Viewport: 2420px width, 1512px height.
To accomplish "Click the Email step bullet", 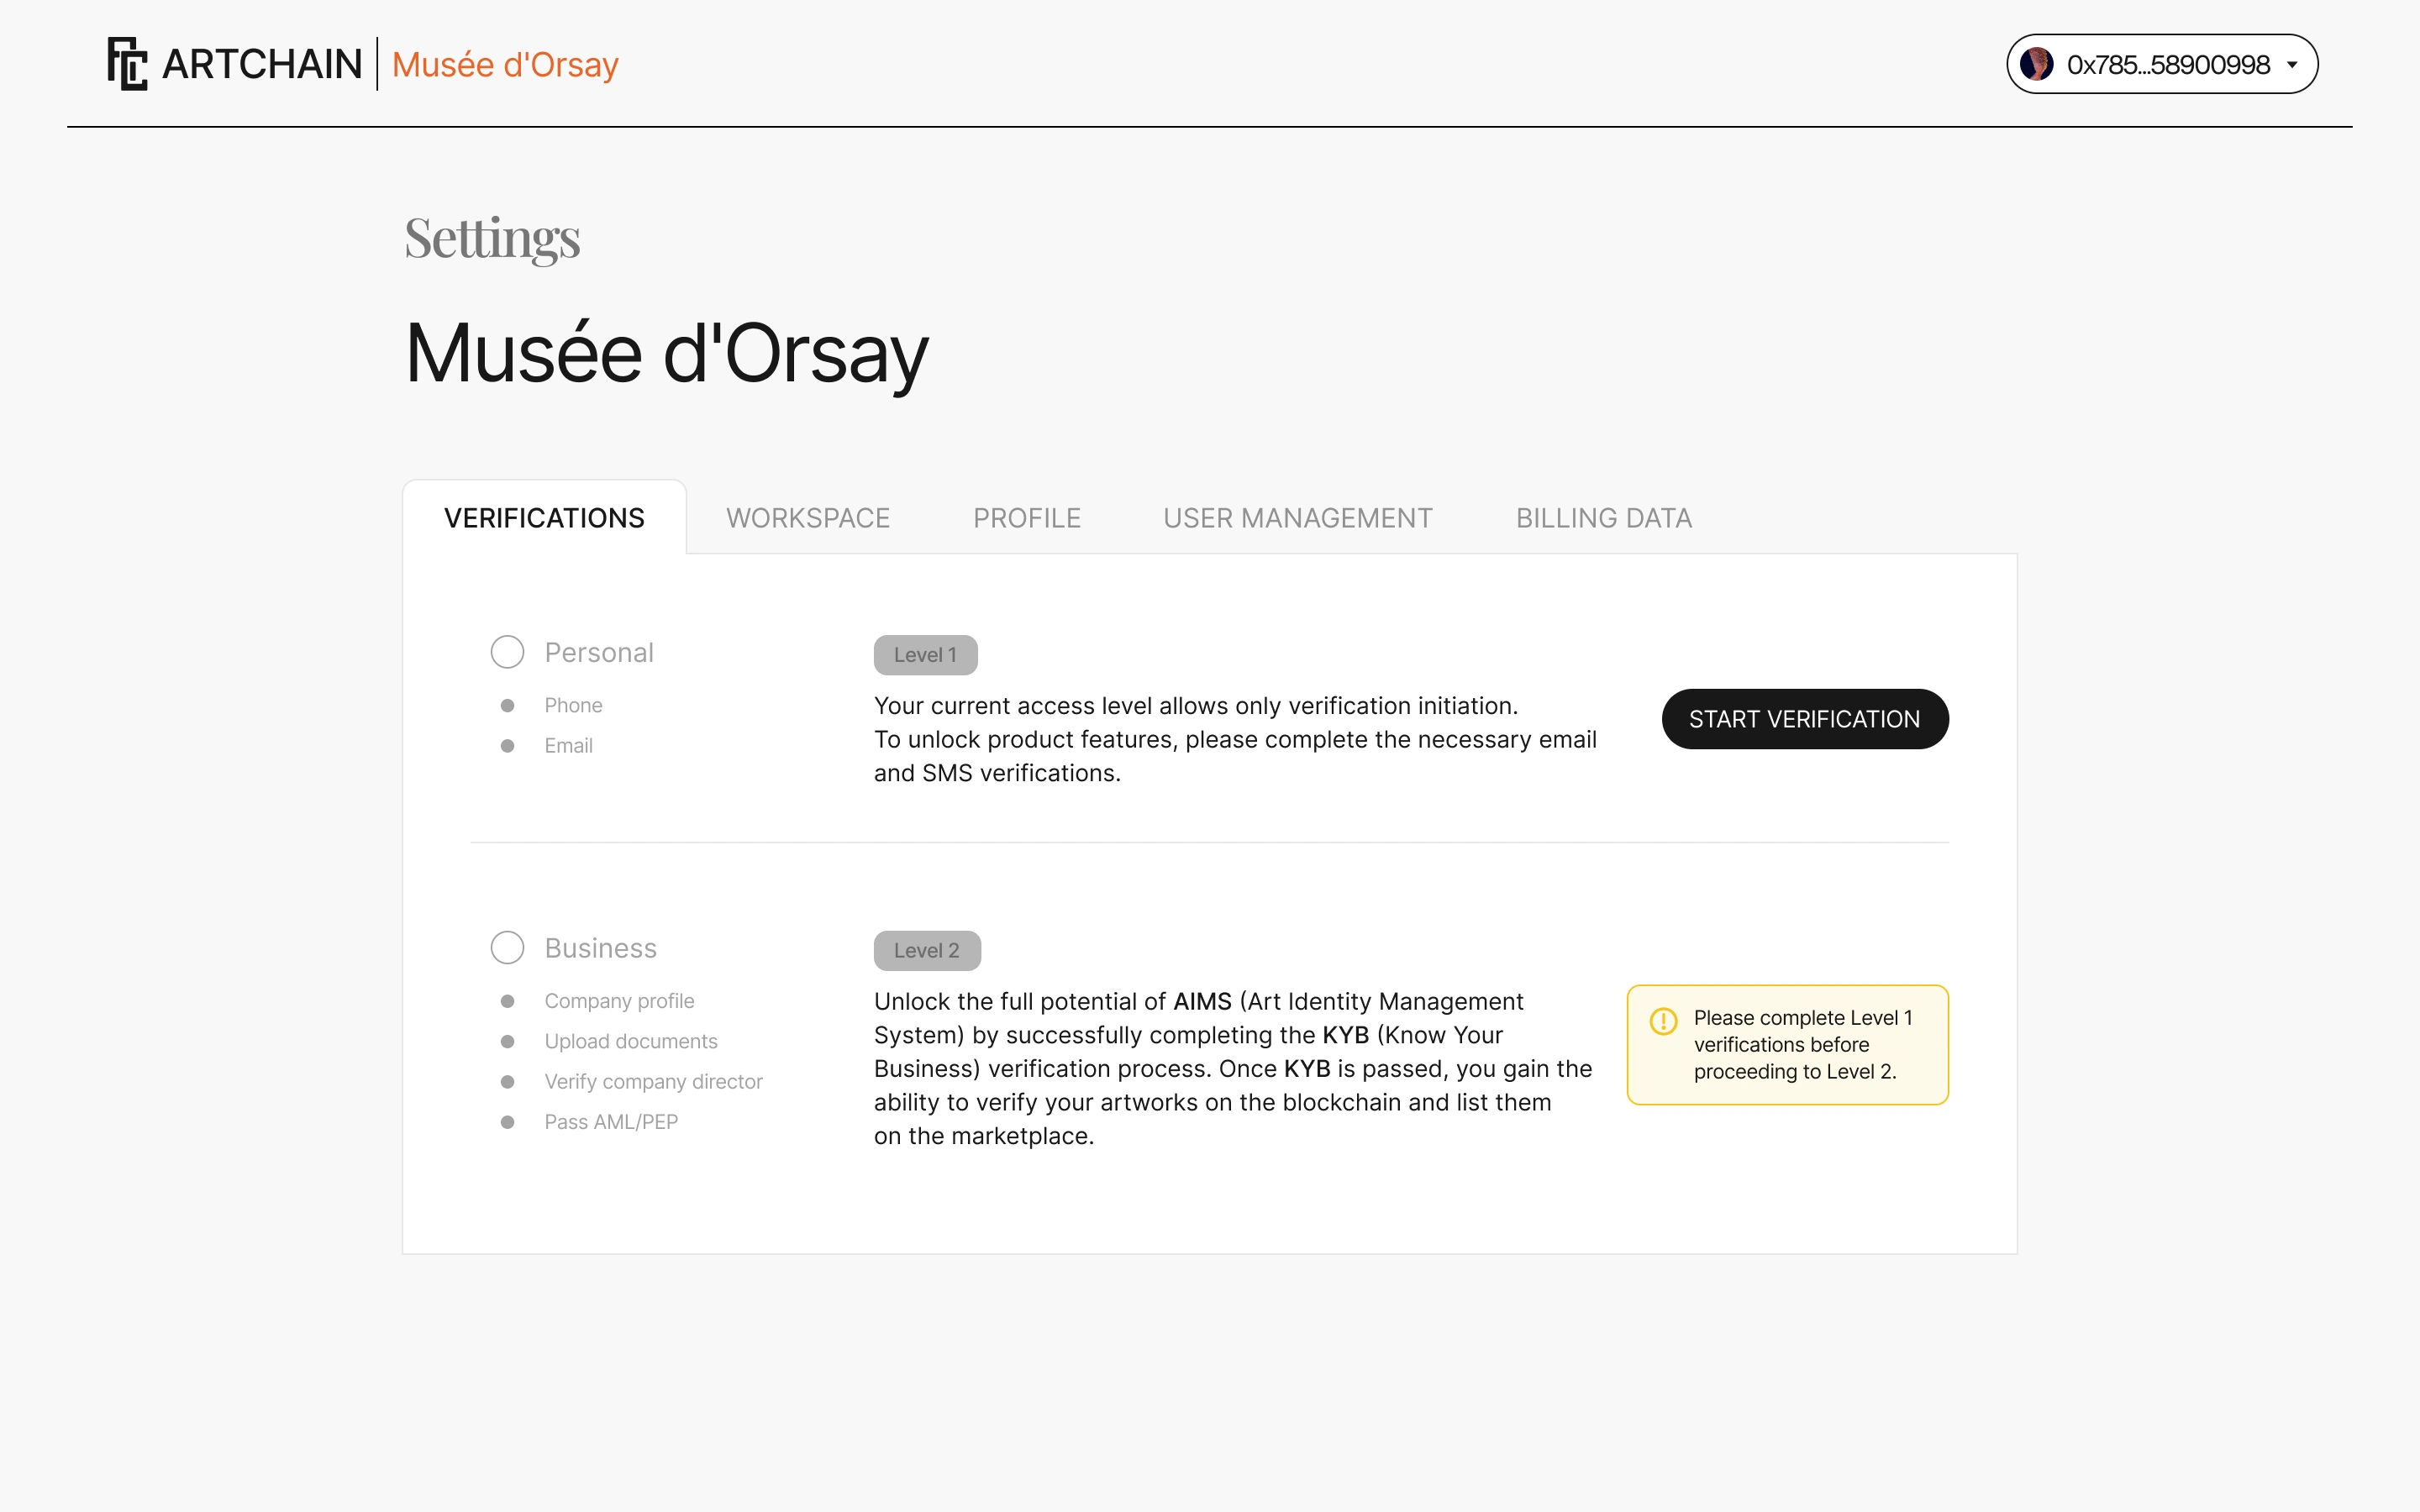I will tap(507, 745).
